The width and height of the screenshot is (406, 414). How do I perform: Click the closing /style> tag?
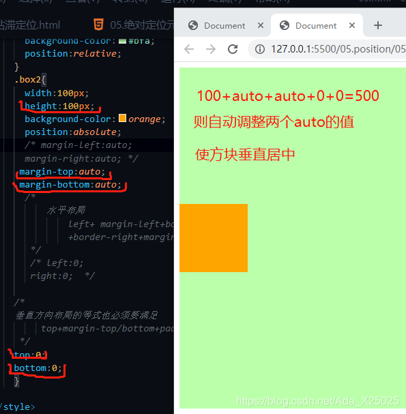tap(18, 407)
